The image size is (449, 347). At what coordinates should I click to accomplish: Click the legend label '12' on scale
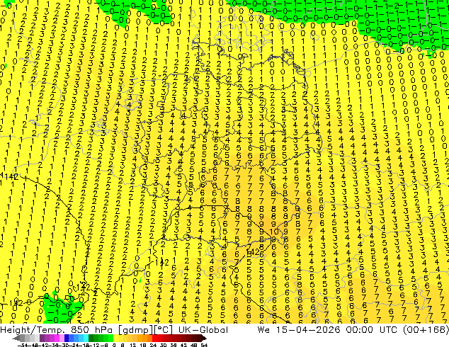pyautogui.click(x=133, y=346)
